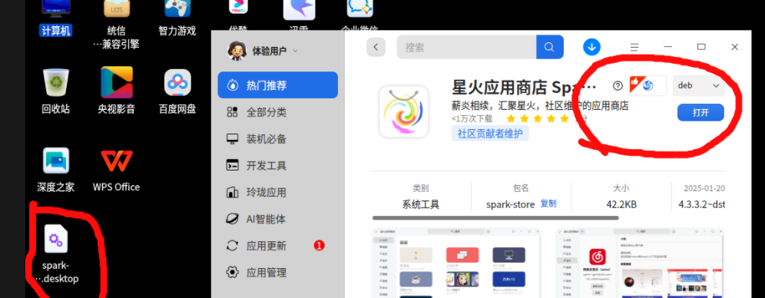Open 全部分类 in the sidebar
Image resolution: width=765 pixels, height=298 pixels.
tap(277, 112)
